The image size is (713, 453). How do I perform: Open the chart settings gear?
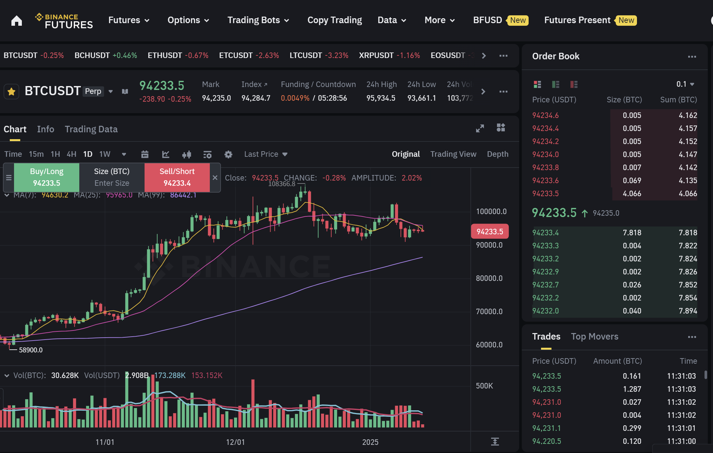pyautogui.click(x=228, y=154)
